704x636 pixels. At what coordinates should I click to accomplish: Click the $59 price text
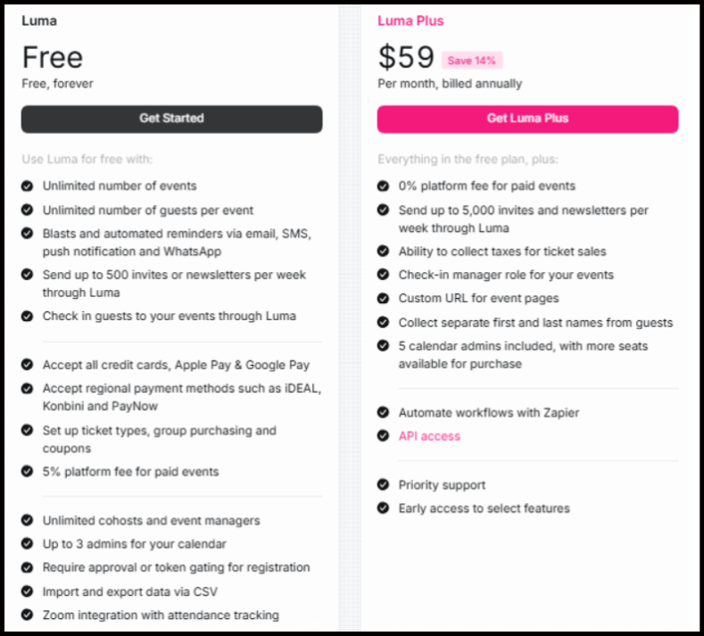pyautogui.click(x=405, y=59)
